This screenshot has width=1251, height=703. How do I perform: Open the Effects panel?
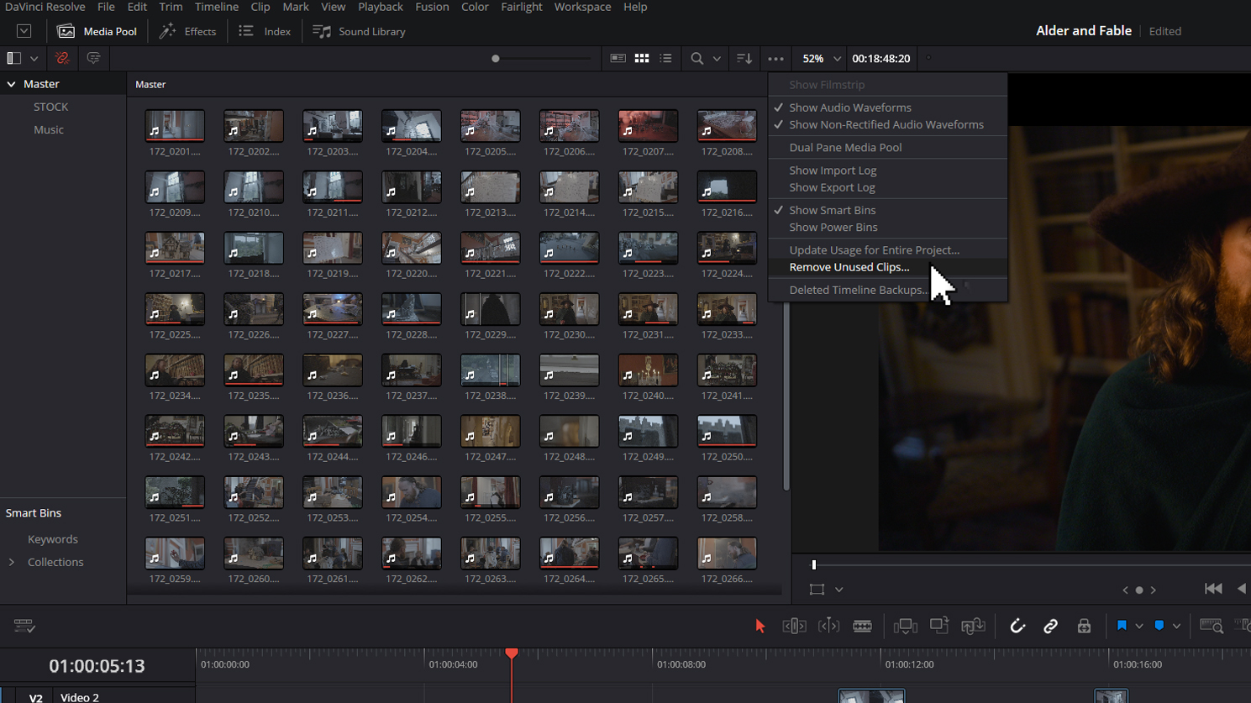[x=188, y=31]
